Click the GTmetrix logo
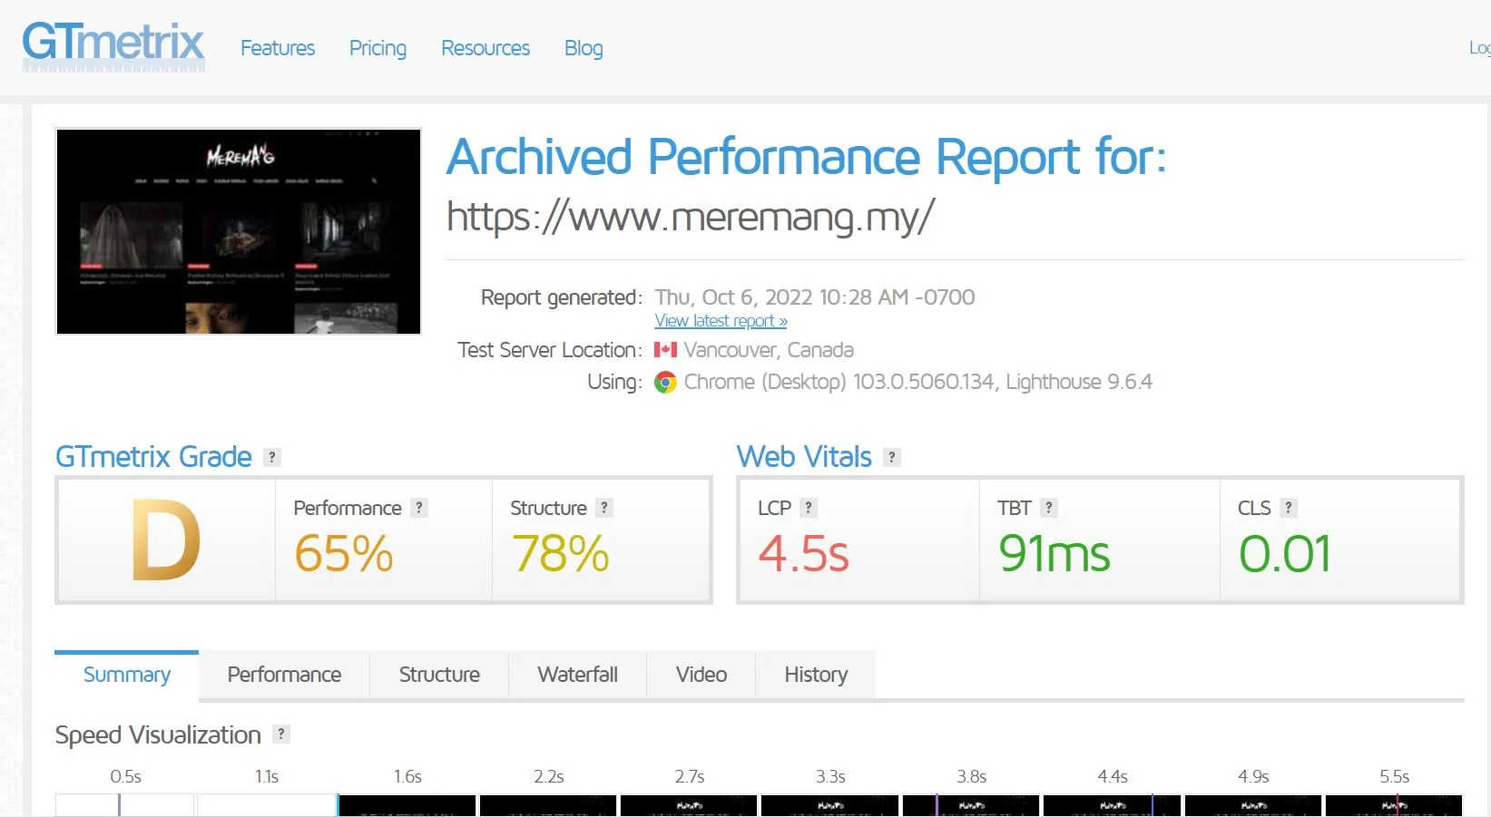This screenshot has width=1491, height=817. (x=113, y=45)
